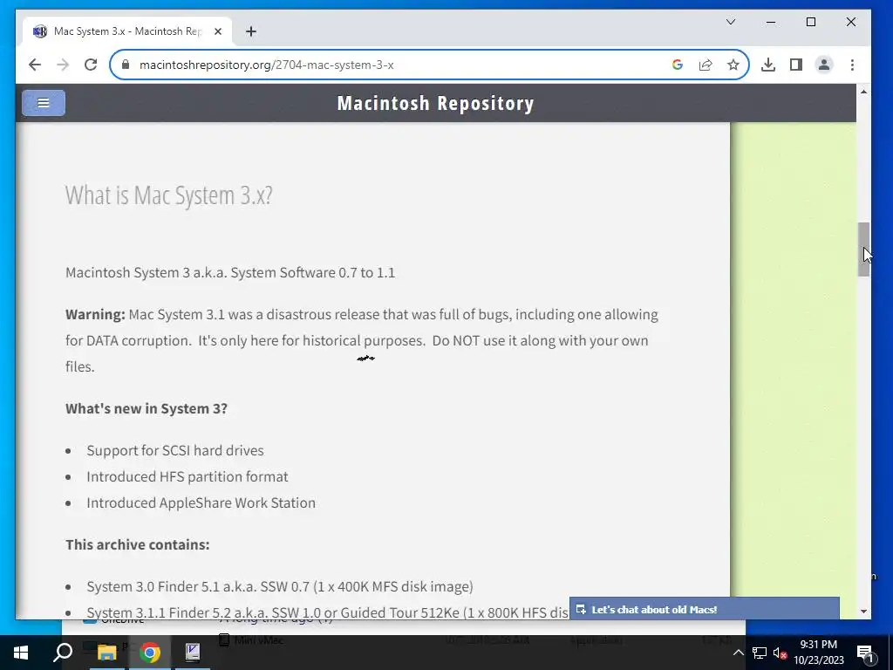Viewport: 893px width, 670px height.
Task: Reload the current page
Action: (x=91, y=65)
